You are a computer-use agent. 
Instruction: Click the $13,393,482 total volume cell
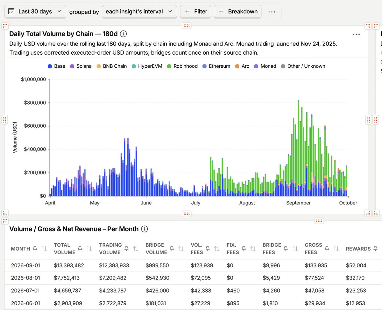[69, 265]
